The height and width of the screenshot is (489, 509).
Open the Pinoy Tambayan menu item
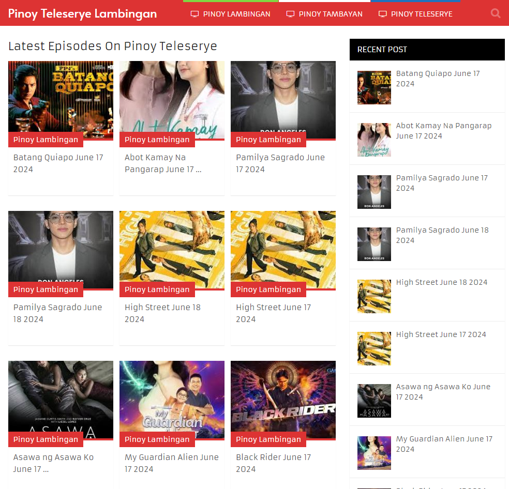tap(330, 14)
